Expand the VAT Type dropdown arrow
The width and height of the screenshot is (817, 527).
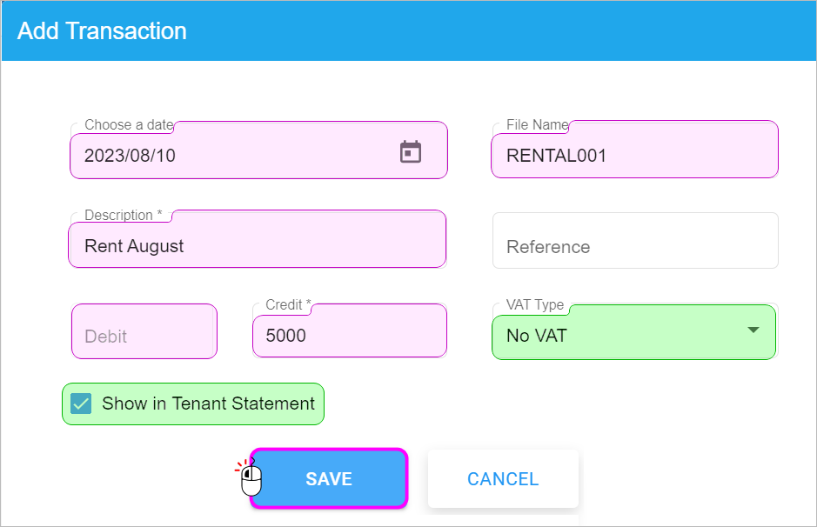753,330
